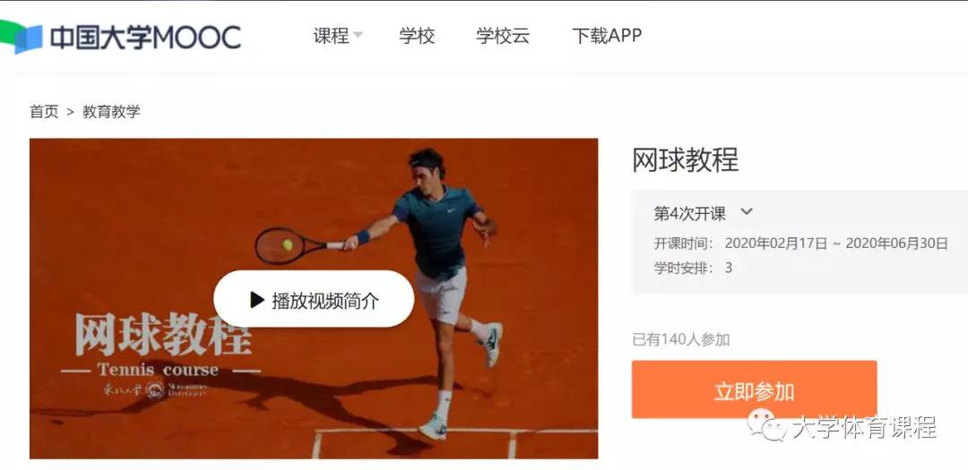Click the 网球教程 course cover thumbnail
This screenshot has height=470, width=968.
(x=314, y=298)
